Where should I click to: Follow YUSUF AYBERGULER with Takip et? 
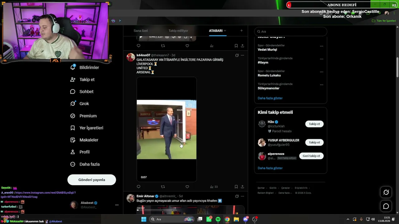click(314, 142)
